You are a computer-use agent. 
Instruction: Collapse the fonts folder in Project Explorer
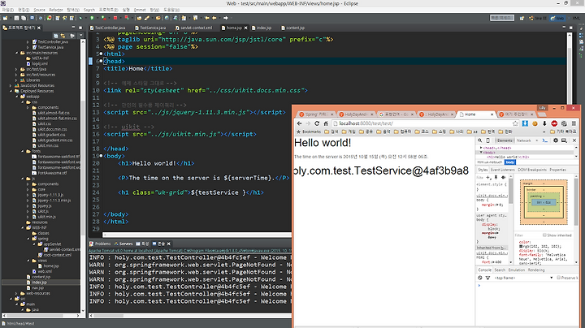23,151
